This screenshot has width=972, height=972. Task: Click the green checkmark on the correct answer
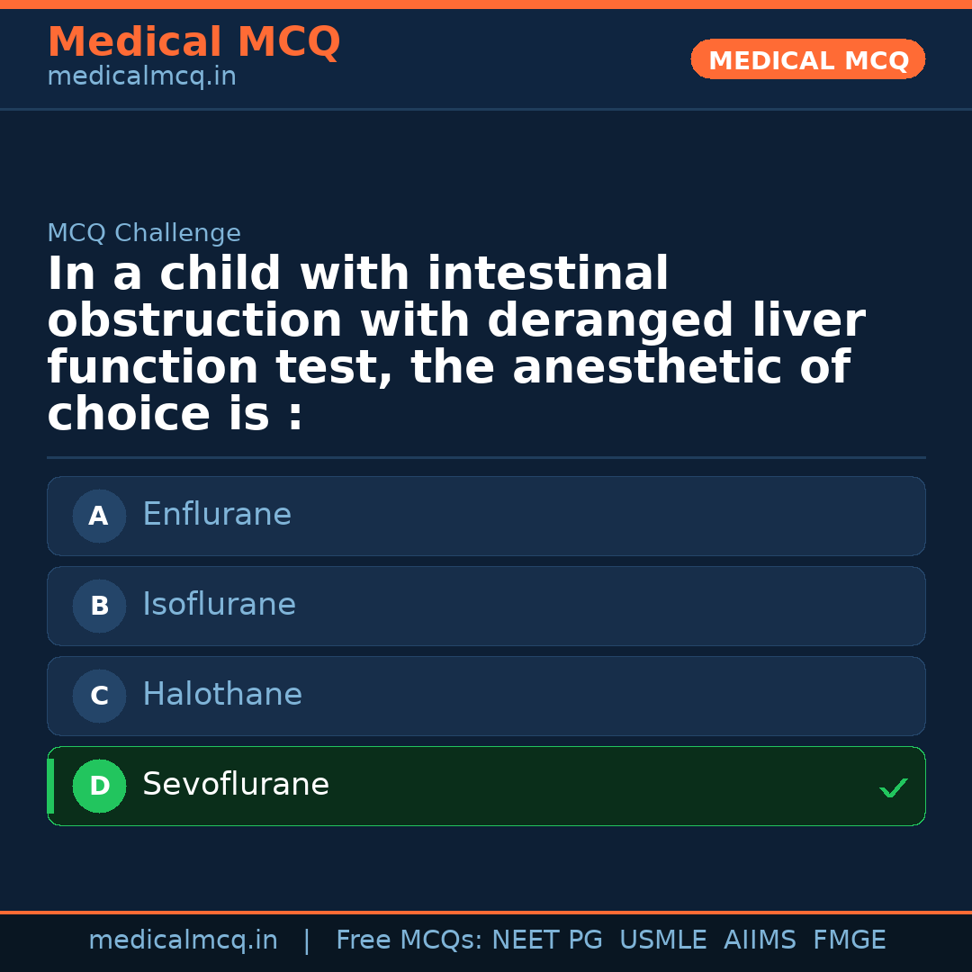click(893, 788)
